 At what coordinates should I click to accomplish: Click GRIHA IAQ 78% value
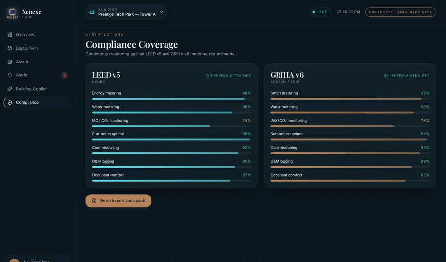click(x=425, y=121)
